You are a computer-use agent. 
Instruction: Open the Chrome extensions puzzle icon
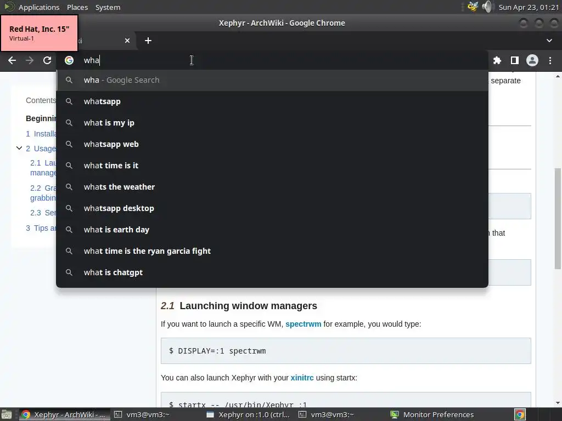coord(497,60)
